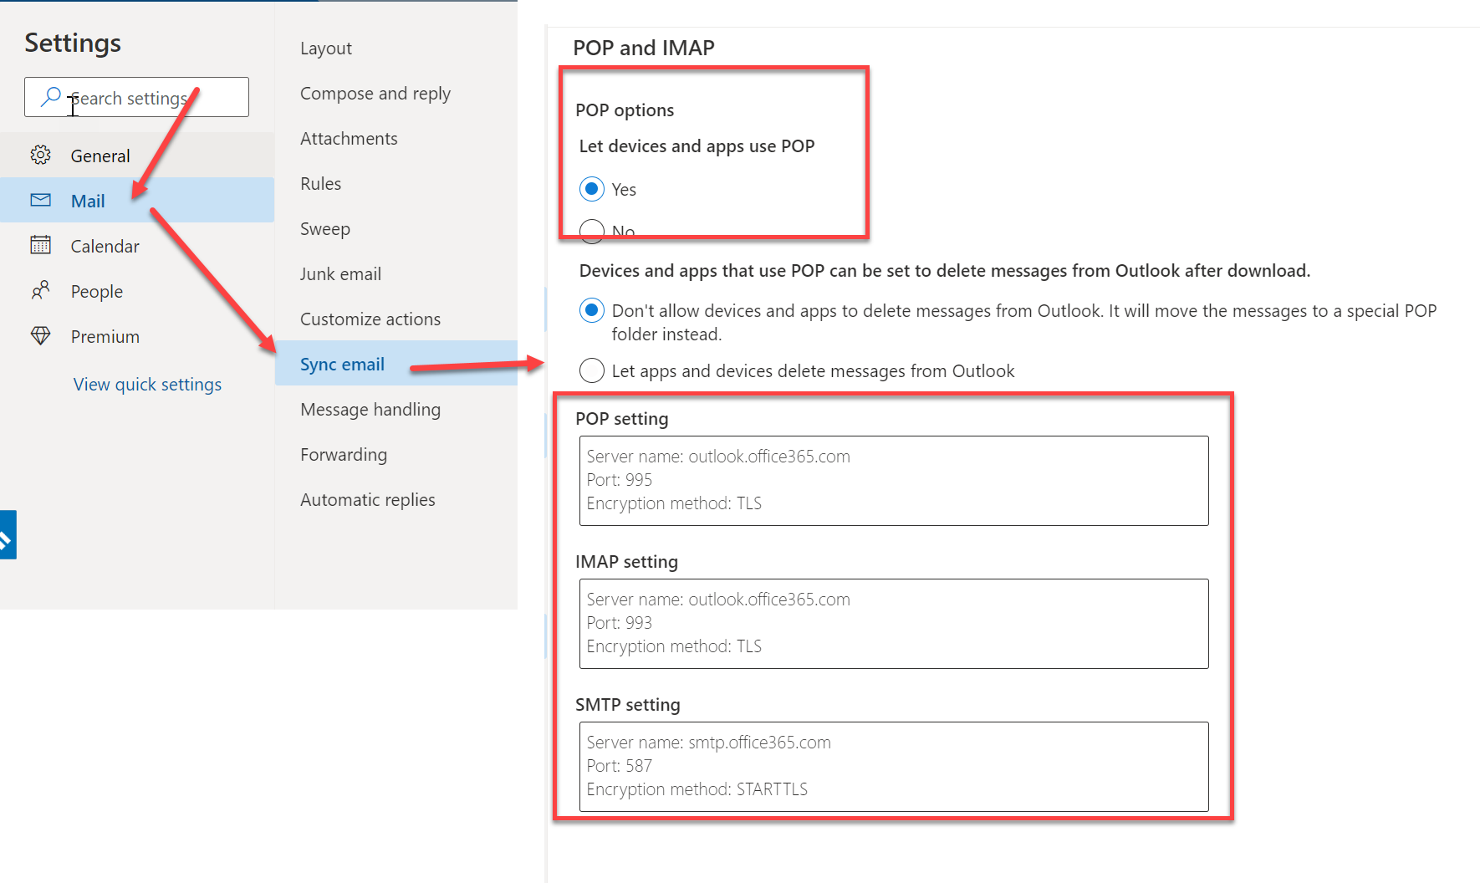Open Calendar settings category
The image size is (1480, 883).
click(137, 245)
